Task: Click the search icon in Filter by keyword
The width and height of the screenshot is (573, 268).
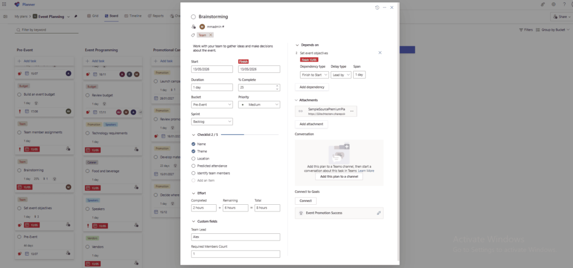Action: [18, 30]
